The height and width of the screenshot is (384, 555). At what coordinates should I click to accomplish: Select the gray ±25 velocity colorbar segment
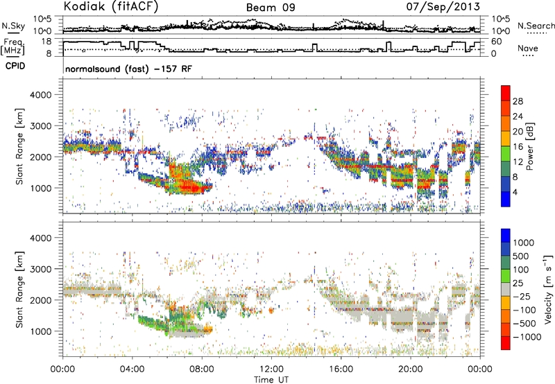pyautogui.click(x=506, y=289)
